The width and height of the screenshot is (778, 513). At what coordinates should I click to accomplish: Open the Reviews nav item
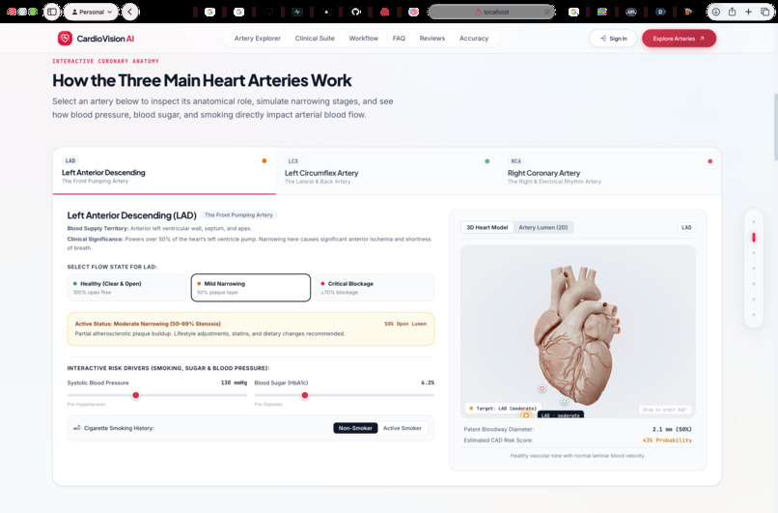432,39
